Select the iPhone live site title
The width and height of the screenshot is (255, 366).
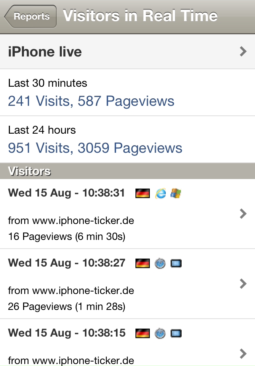tap(45, 52)
